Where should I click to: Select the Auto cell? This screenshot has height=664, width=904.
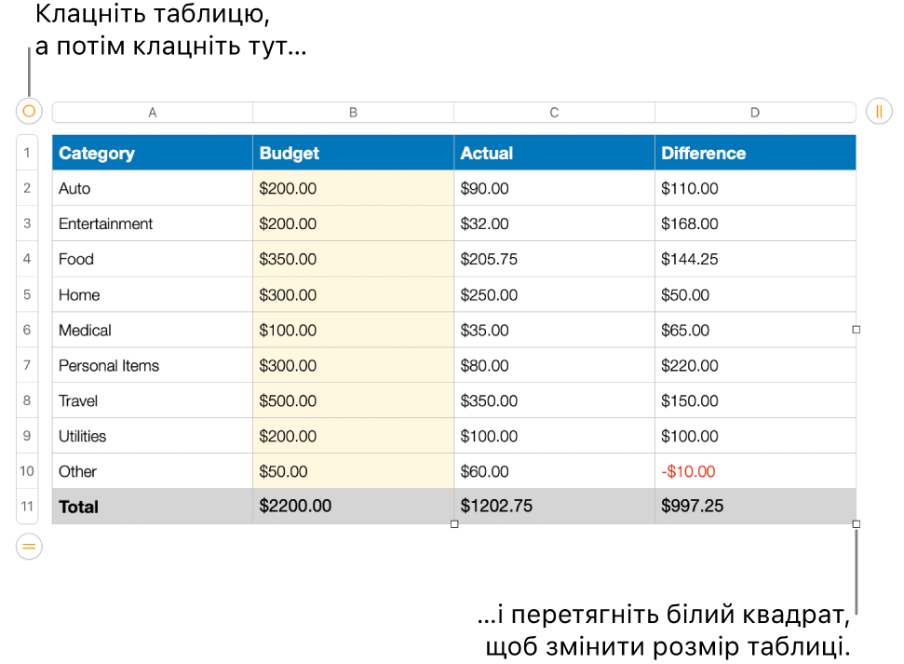coord(152,188)
